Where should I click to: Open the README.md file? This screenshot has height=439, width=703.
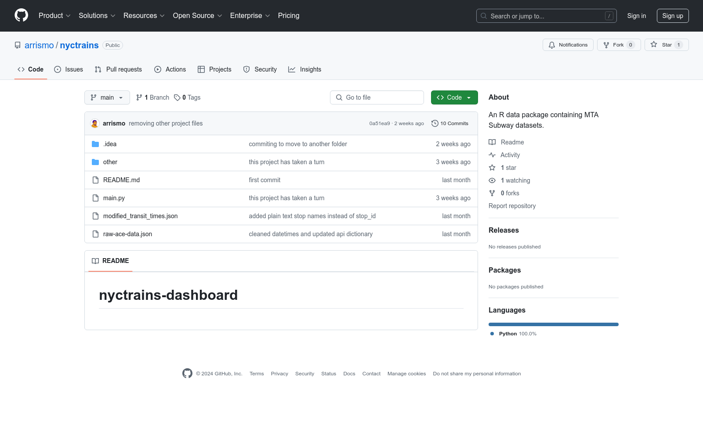121,180
